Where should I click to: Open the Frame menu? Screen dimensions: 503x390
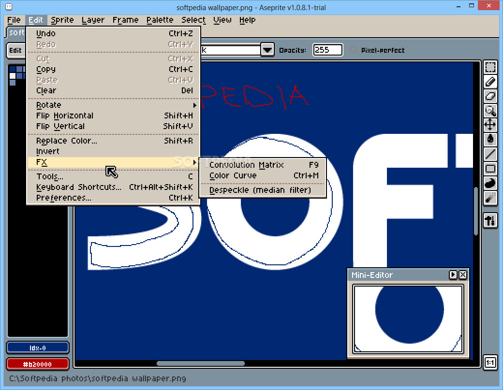point(125,20)
